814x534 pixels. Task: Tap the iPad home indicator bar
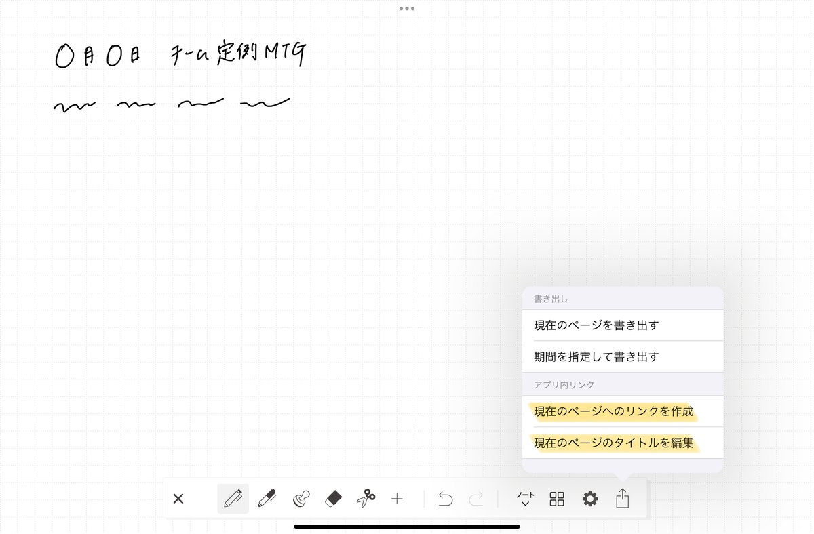(x=407, y=527)
